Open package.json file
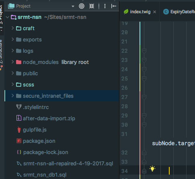 39,141
